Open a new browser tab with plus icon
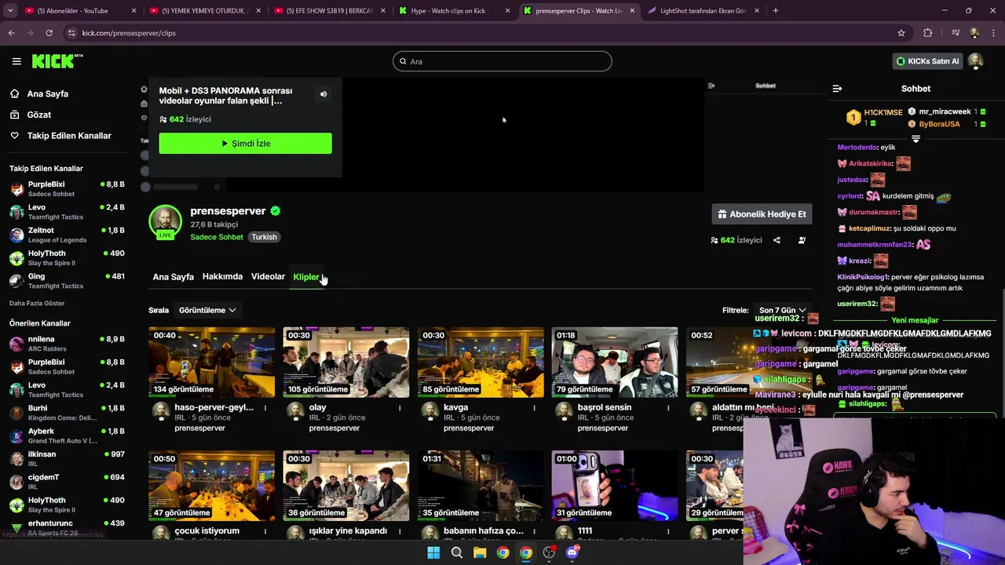1005x565 pixels. tap(776, 11)
